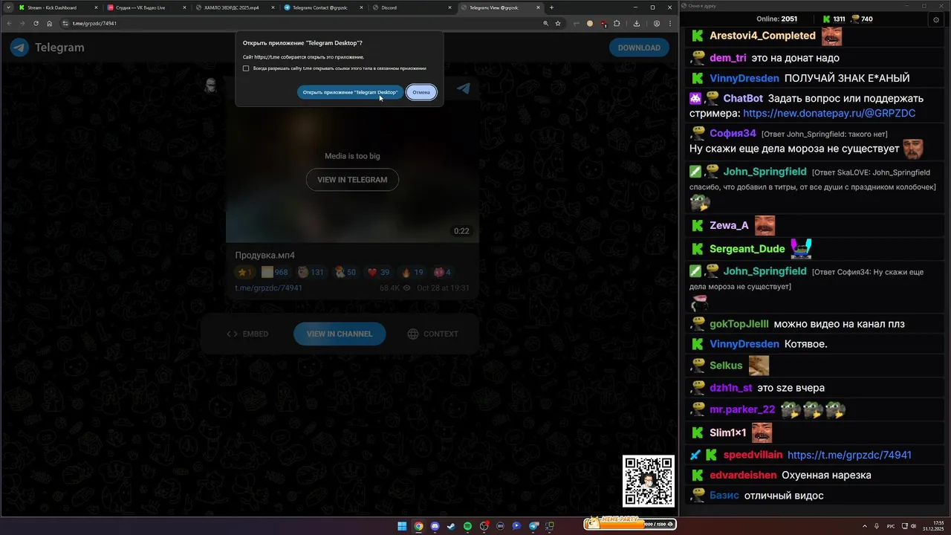Open the app with the Telegram Desktop button
951x535 pixels.
click(350, 92)
